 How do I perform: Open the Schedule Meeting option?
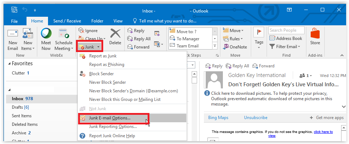tap(64, 40)
